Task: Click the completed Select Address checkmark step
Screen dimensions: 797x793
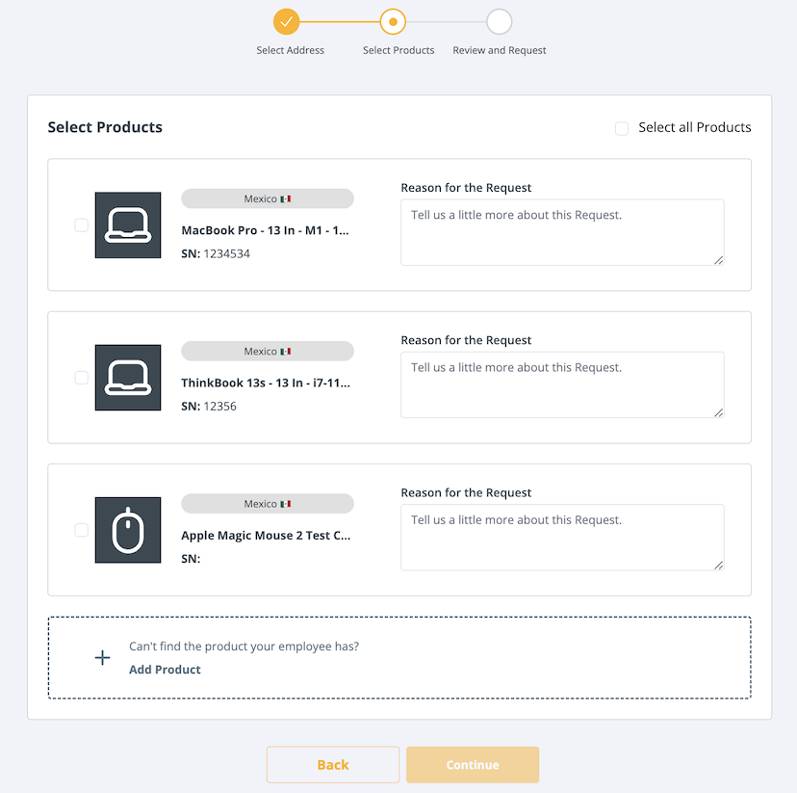Action: point(287,21)
